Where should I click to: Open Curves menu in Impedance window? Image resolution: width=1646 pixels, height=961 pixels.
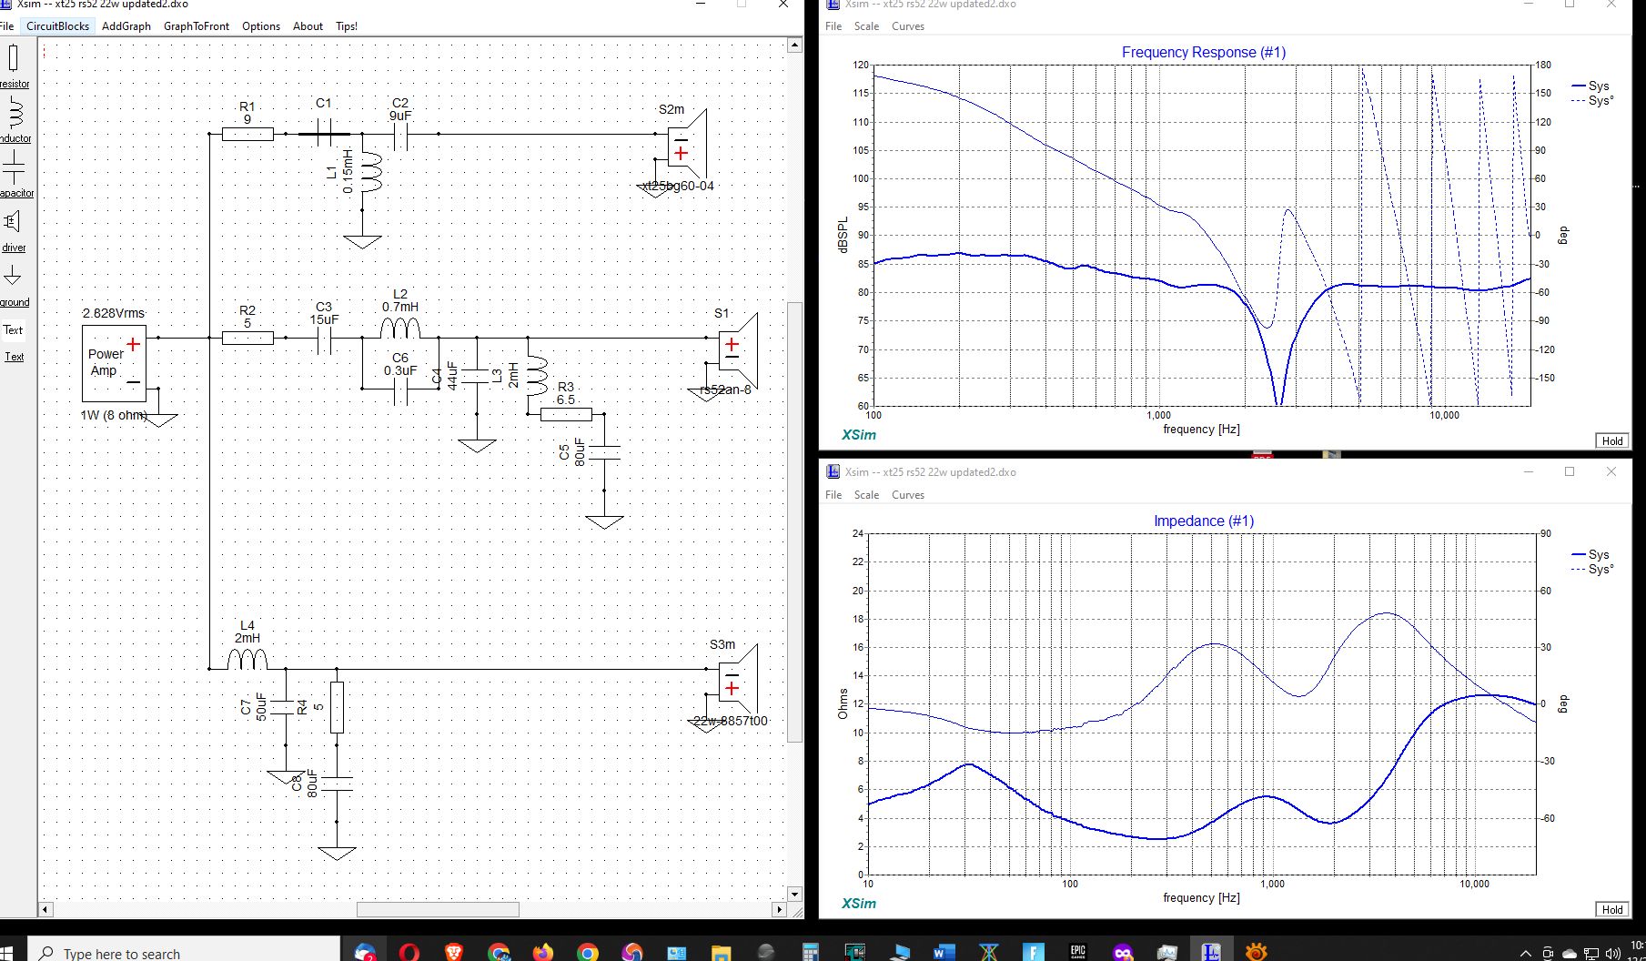pyautogui.click(x=908, y=495)
